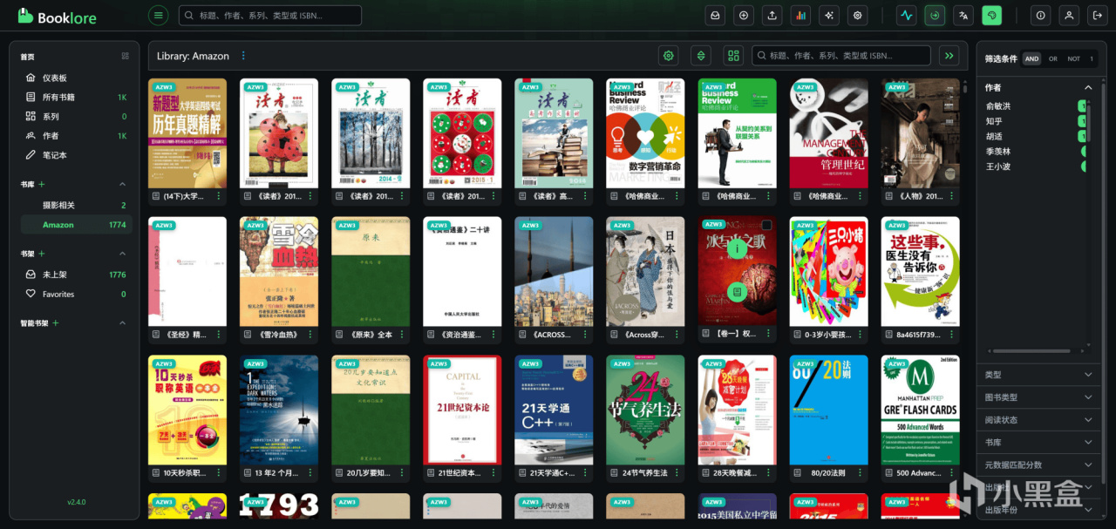Collapse the 书库 sidebar section chevron
Image resolution: width=1116 pixels, height=529 pixels.
pyautogui.click(x=122, y=184)
